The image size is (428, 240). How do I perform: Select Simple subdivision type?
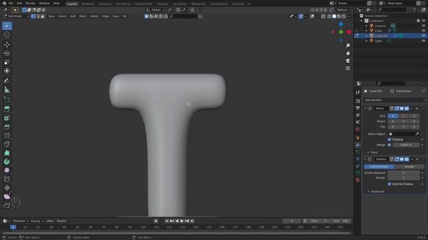[409, 167]
